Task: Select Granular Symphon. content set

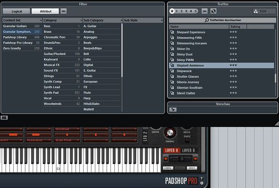Action: click(22, 32)
